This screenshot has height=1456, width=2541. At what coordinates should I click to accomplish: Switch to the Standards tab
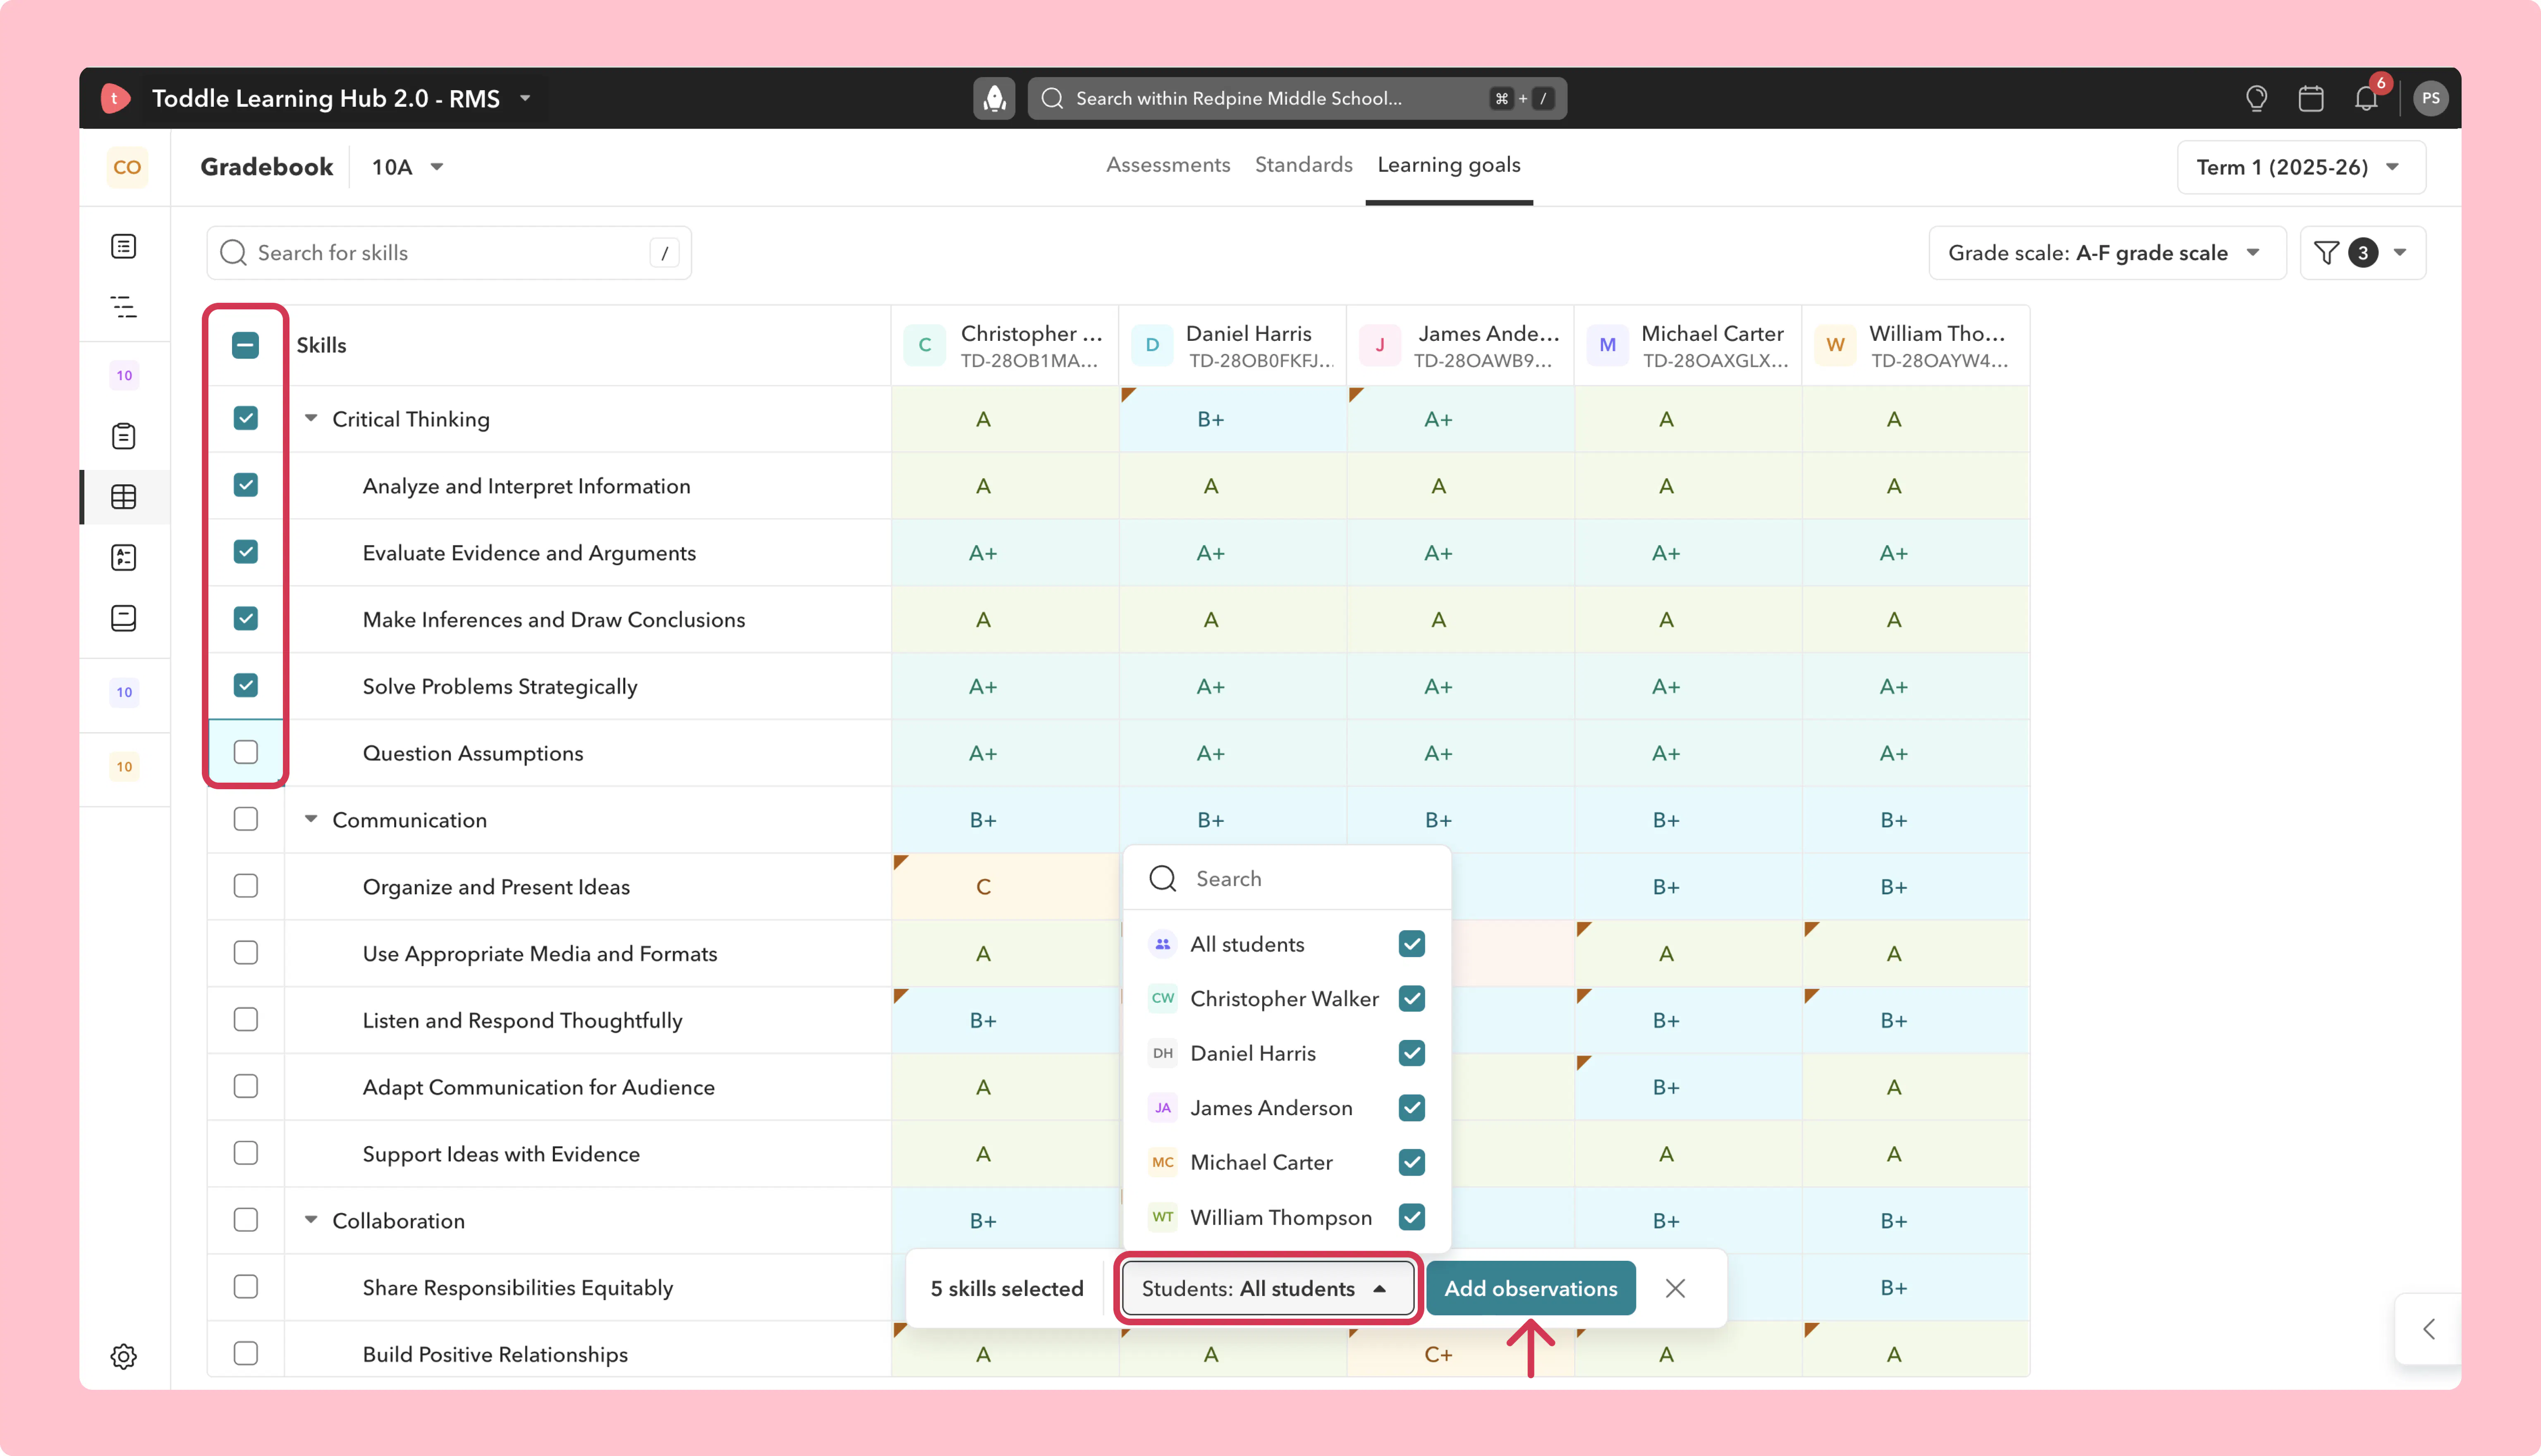[1304, 165]
